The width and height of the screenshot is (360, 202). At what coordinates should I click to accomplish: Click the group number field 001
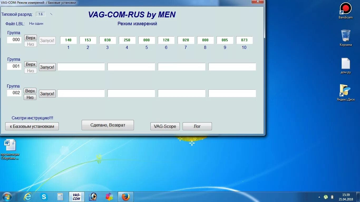(x=14, y=66)
